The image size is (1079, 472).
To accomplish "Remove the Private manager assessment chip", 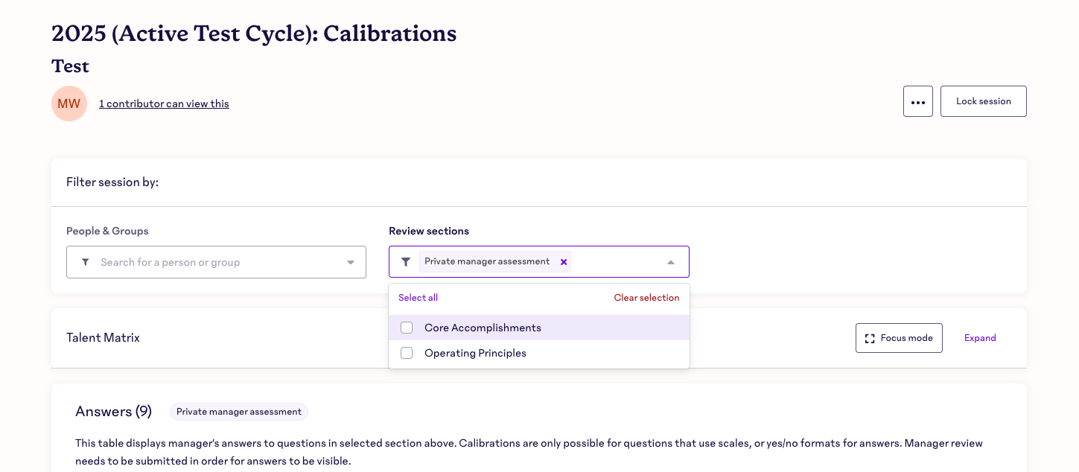I will pyautogui.click(x=564, y=262).
